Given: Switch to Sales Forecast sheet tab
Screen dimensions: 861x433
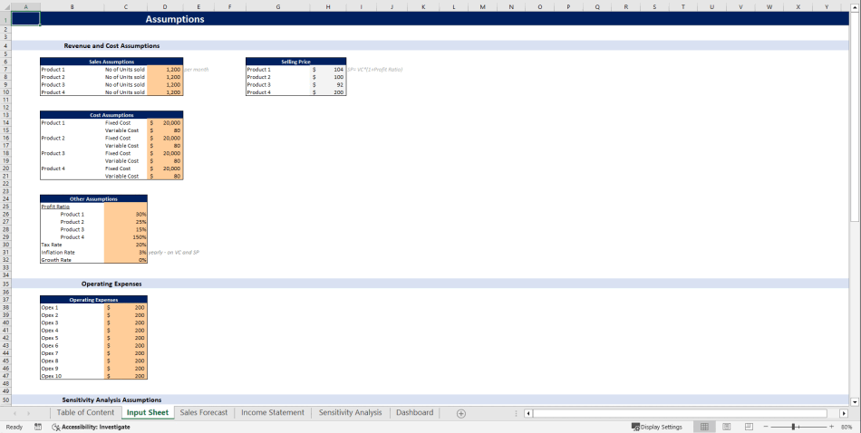Looking at the screenshot, I should click(x=203, y=412).
